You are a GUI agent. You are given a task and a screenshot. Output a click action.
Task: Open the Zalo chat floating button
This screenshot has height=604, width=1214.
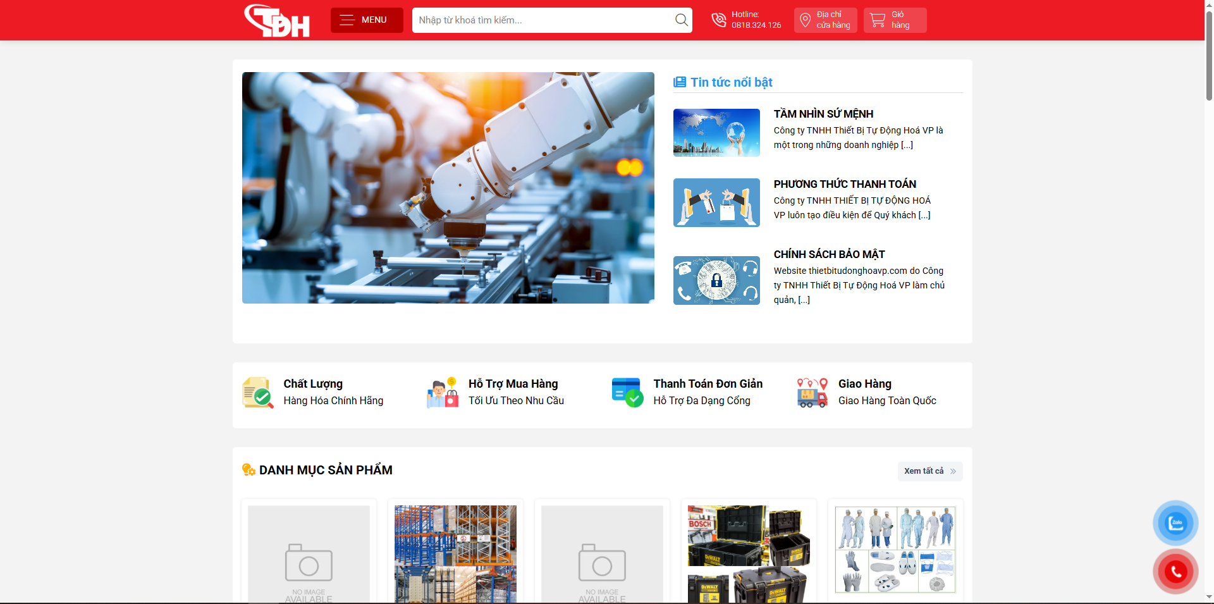[x=1175, y=523]
